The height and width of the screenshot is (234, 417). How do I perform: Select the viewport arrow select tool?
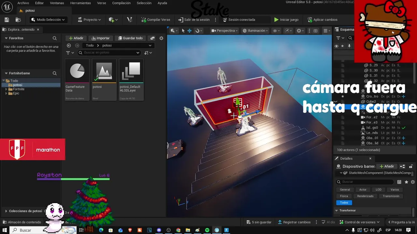click(183, 31)
